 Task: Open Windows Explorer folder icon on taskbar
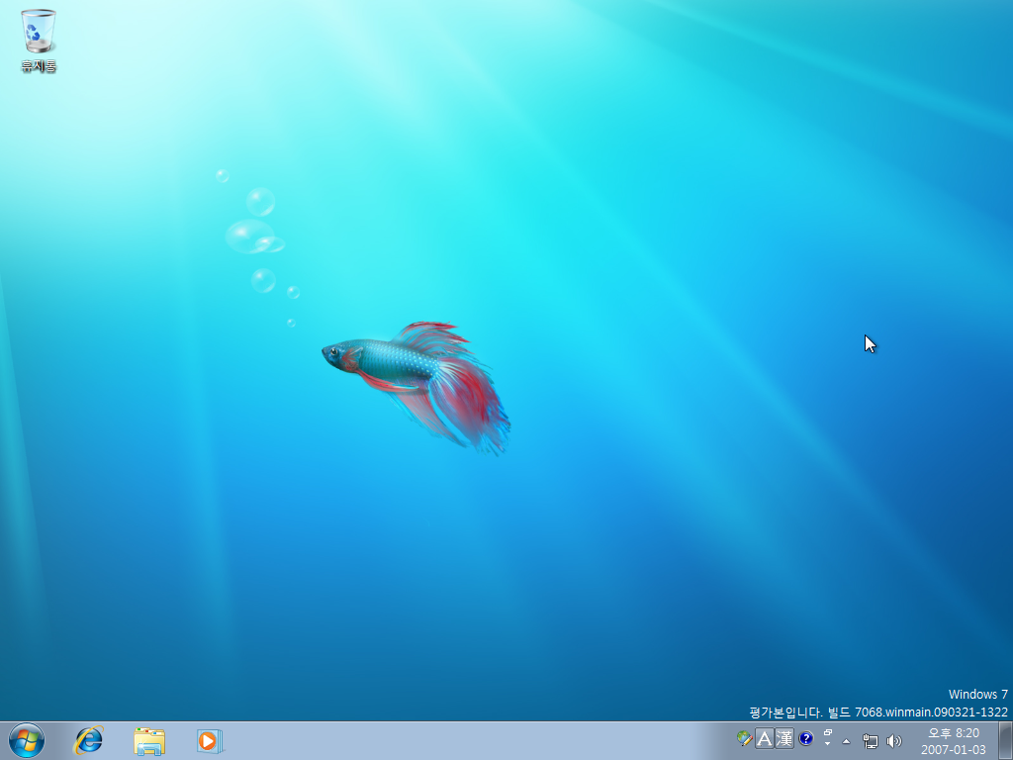(149, 740)
